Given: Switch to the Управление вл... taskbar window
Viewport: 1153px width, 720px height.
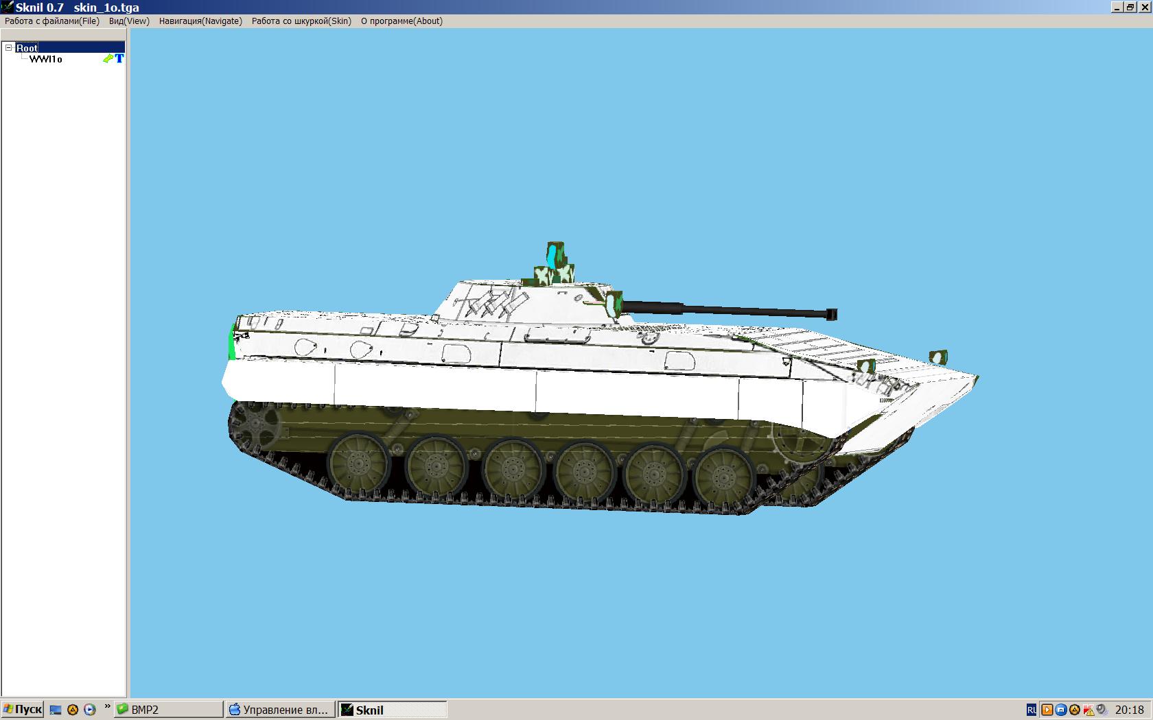Looking at the screenshot, I should (281, 710).
